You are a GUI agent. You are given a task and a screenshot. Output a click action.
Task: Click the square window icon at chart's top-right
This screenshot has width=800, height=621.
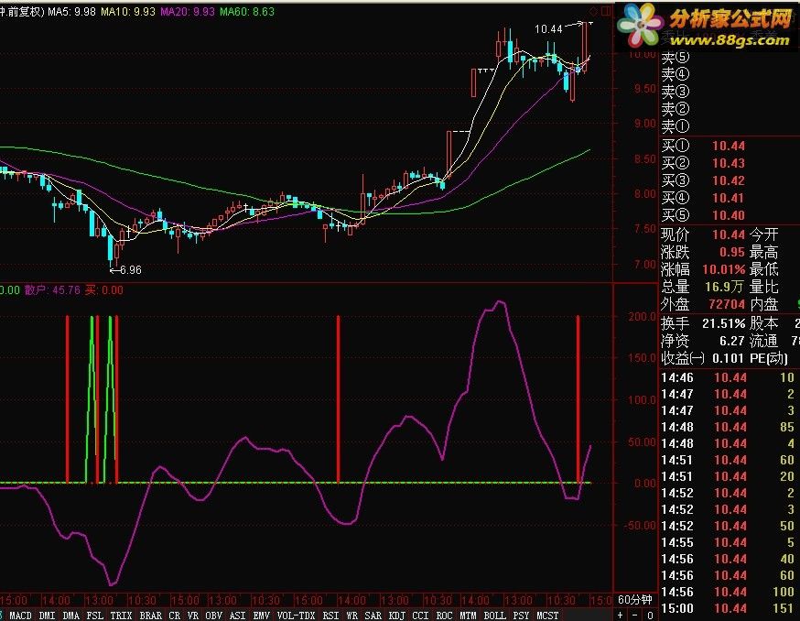pos(606,10)
